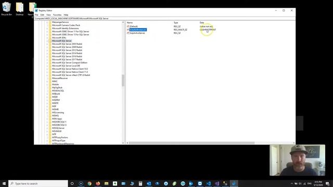Select Microsoft ODBC Driver 13 for SQL Server key
333x187 pixels.
tap(71, 35)
